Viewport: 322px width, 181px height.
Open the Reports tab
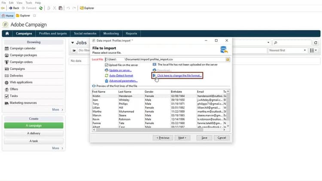(131, 34)
